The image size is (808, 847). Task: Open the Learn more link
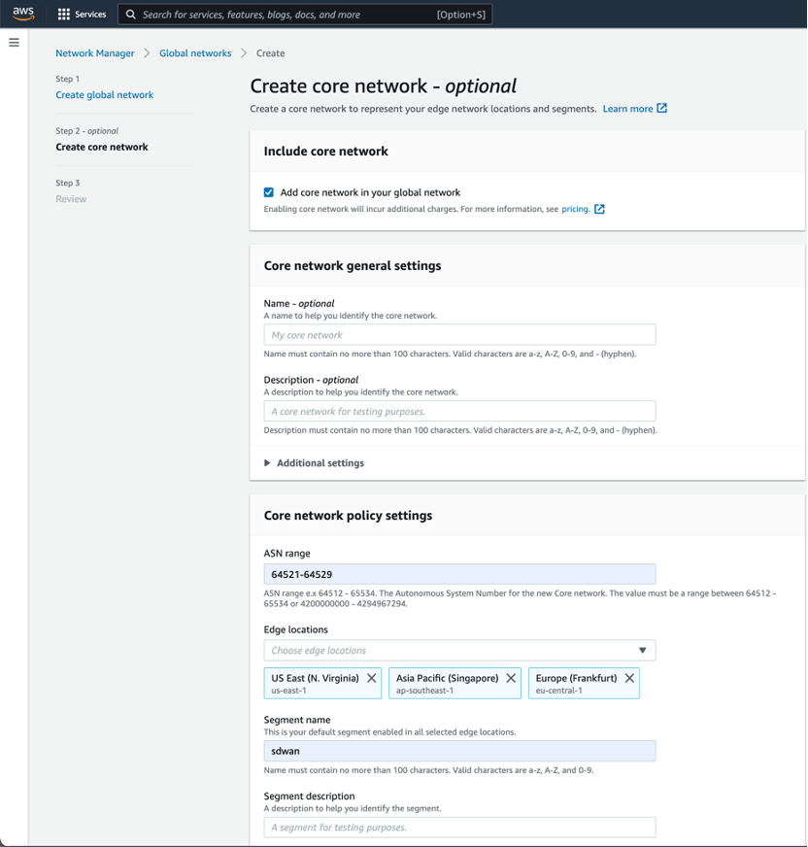pyautogui.click(x=627, y=109)
